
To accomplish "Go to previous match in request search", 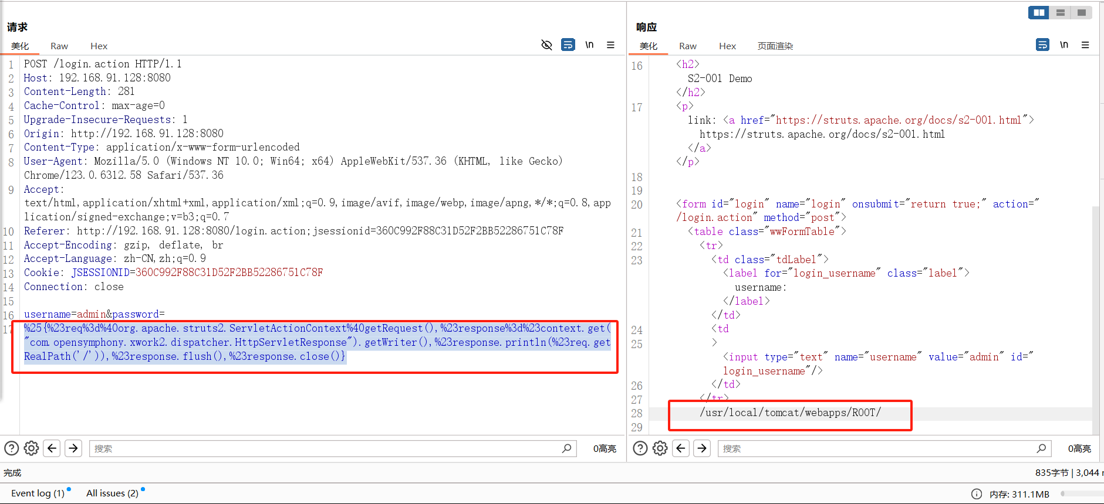I will pyautogui.click(x=52, y=448).
